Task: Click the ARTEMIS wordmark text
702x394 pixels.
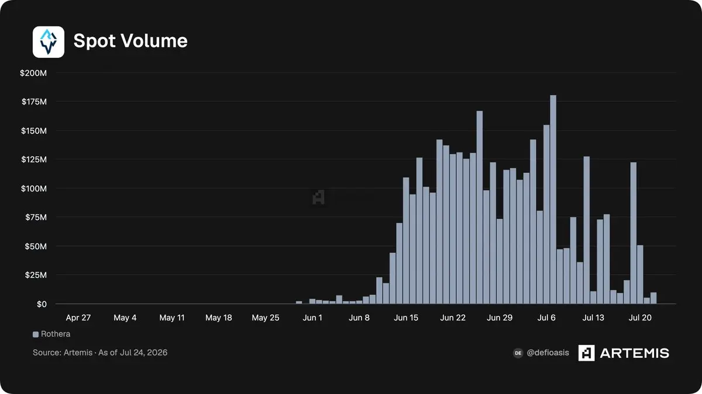Action: [635, 353]
